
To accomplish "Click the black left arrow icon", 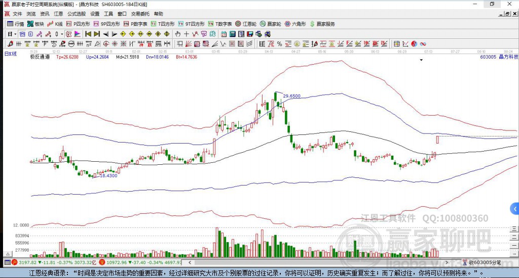I will pyautogui.click(x=105, y=34).
